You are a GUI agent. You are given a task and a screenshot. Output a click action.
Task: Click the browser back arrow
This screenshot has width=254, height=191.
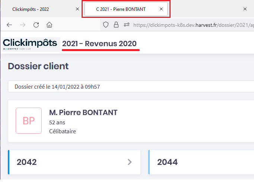10,25
